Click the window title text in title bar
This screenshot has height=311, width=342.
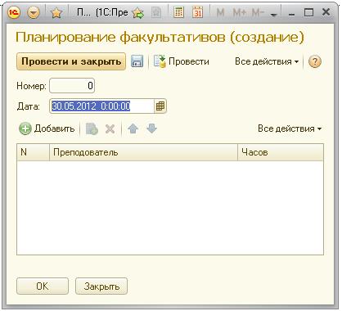pos(102,12)
